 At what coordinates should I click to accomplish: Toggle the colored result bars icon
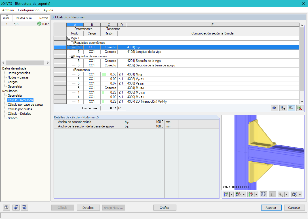pos(291,108)
